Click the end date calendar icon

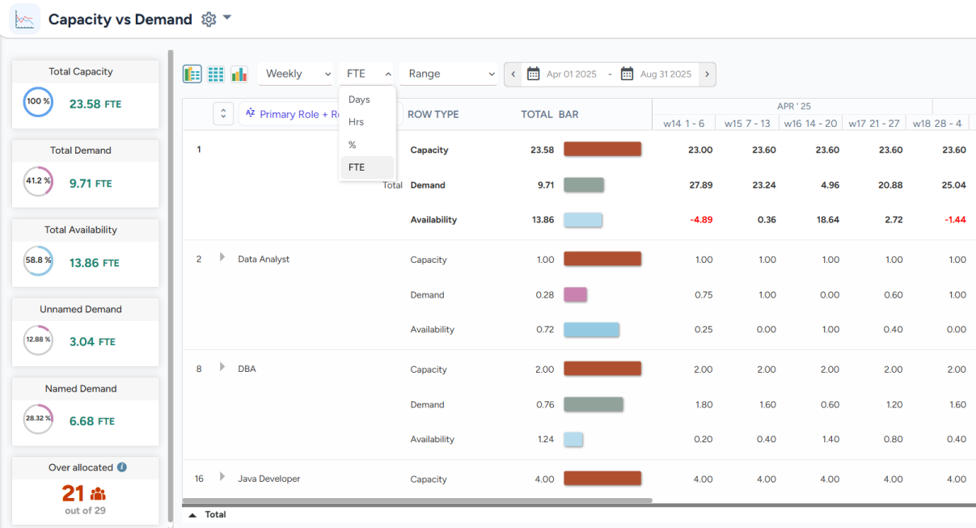[627, 74]
